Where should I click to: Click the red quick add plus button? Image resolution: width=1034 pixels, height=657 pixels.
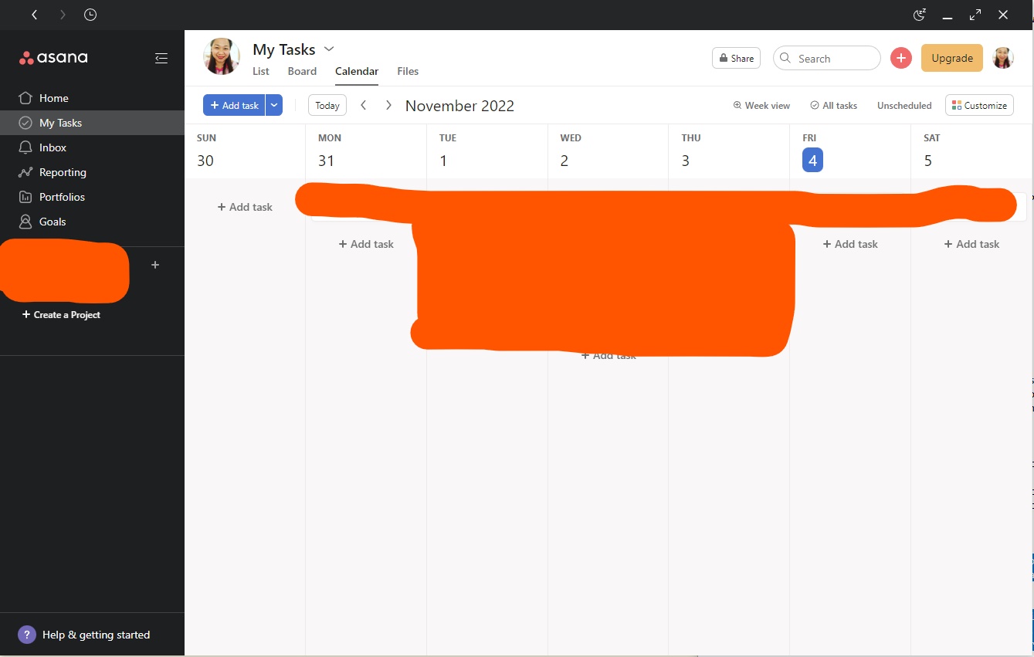[x=901, y=58]
